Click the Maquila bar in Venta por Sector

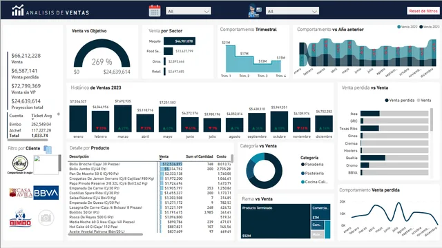tap(180, 41)
